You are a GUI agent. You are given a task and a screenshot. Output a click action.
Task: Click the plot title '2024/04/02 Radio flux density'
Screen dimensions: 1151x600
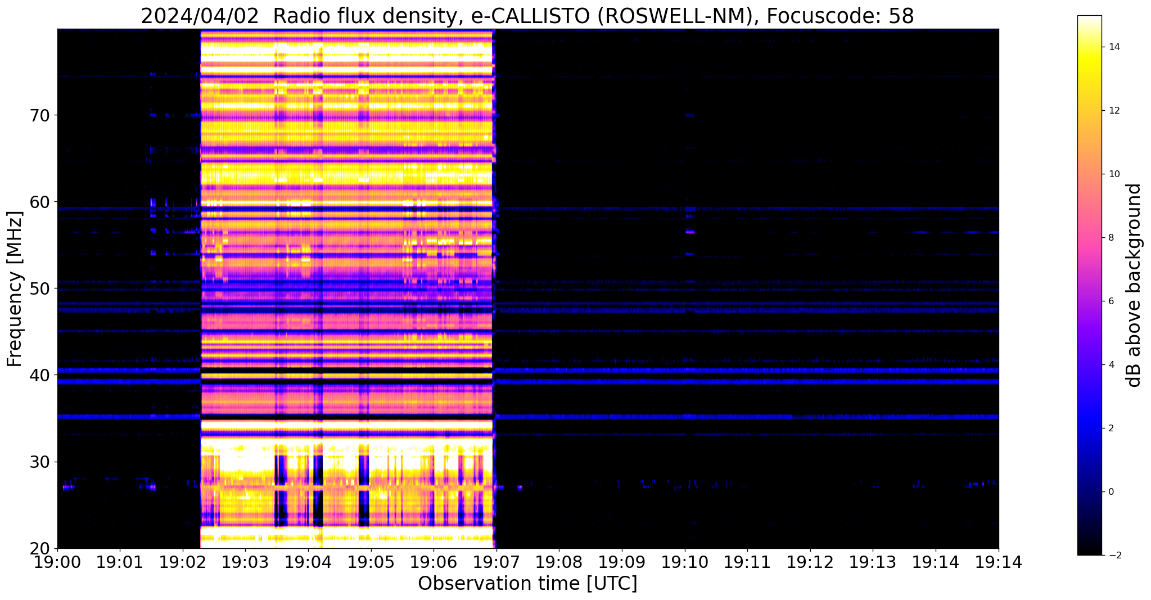click(x=297, y=16)
